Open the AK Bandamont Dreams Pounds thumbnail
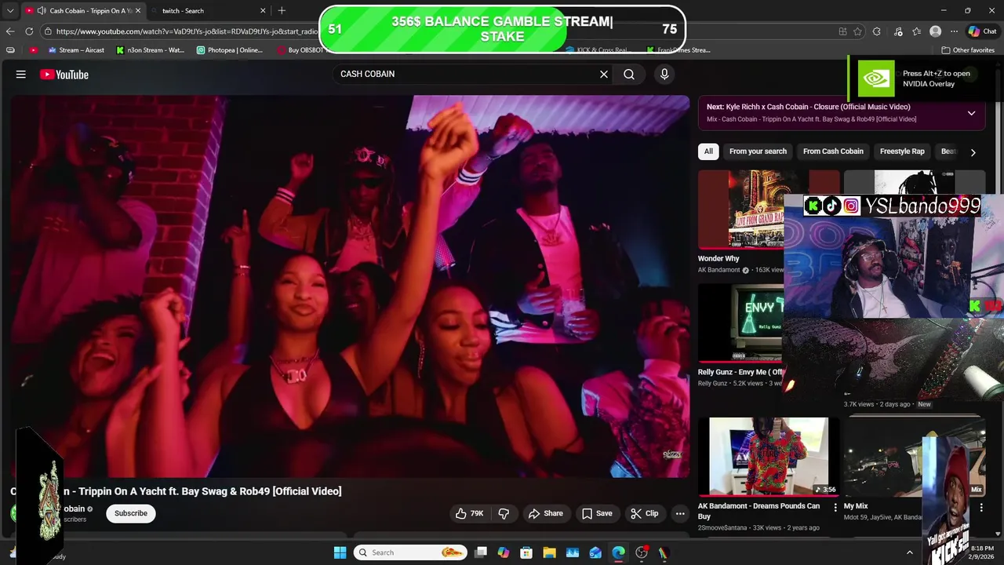Viewport: 1004px width, 565px height. pos(768,456)
